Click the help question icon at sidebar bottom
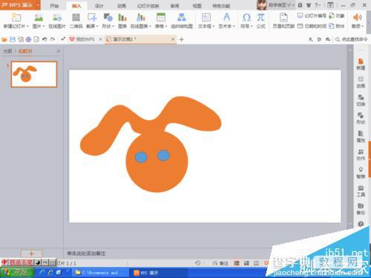This screenshot has height=278, width=371. 361,224
